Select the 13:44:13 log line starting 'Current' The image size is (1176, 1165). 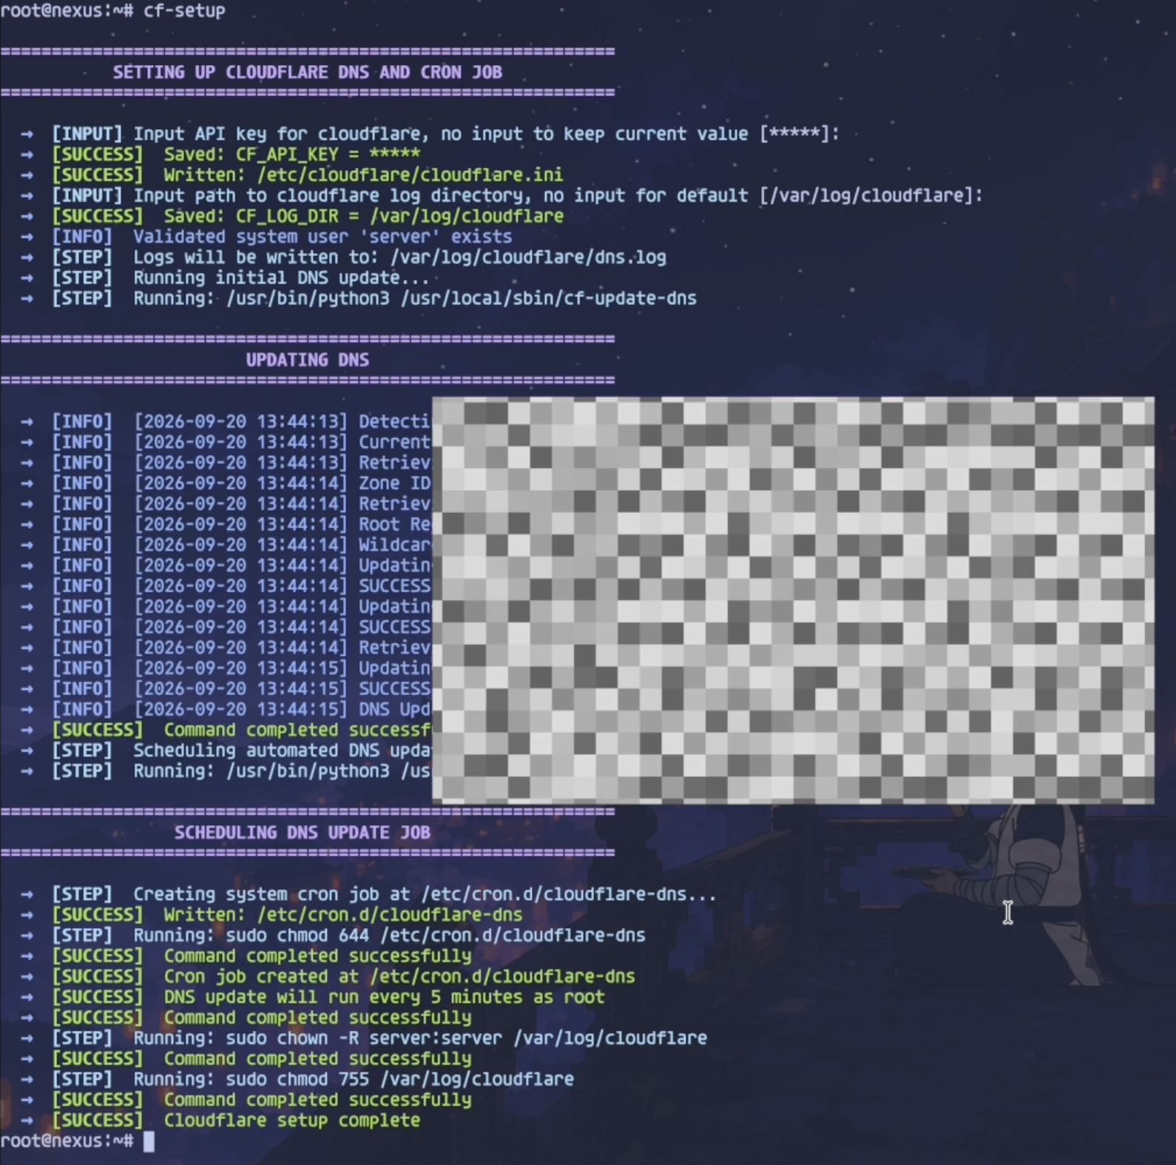coord(226,443)
